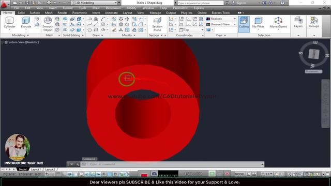Viewport: 331px width, 186px height.
Task: Click the wrench customize icon on command line
Action: (77, 164)
